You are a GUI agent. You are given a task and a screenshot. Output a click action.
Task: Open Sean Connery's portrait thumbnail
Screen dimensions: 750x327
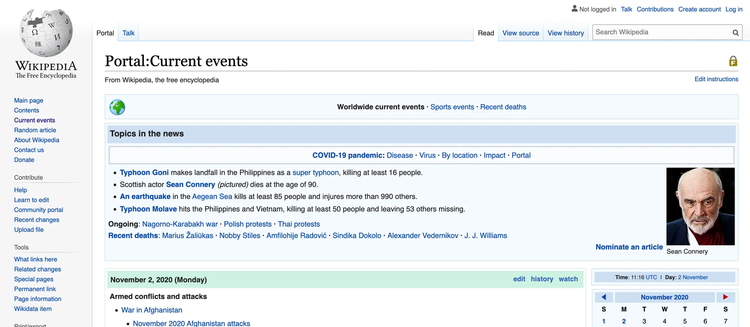click(700, 206)
